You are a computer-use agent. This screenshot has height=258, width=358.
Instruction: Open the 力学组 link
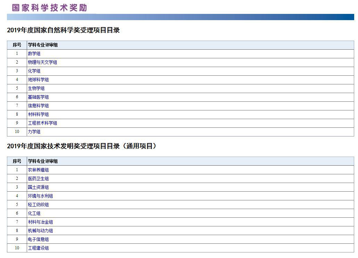click(33, 132)
